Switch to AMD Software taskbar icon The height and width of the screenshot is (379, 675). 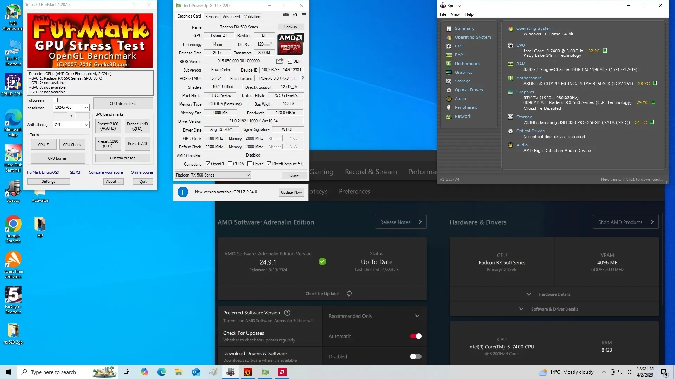pos(282,372)
